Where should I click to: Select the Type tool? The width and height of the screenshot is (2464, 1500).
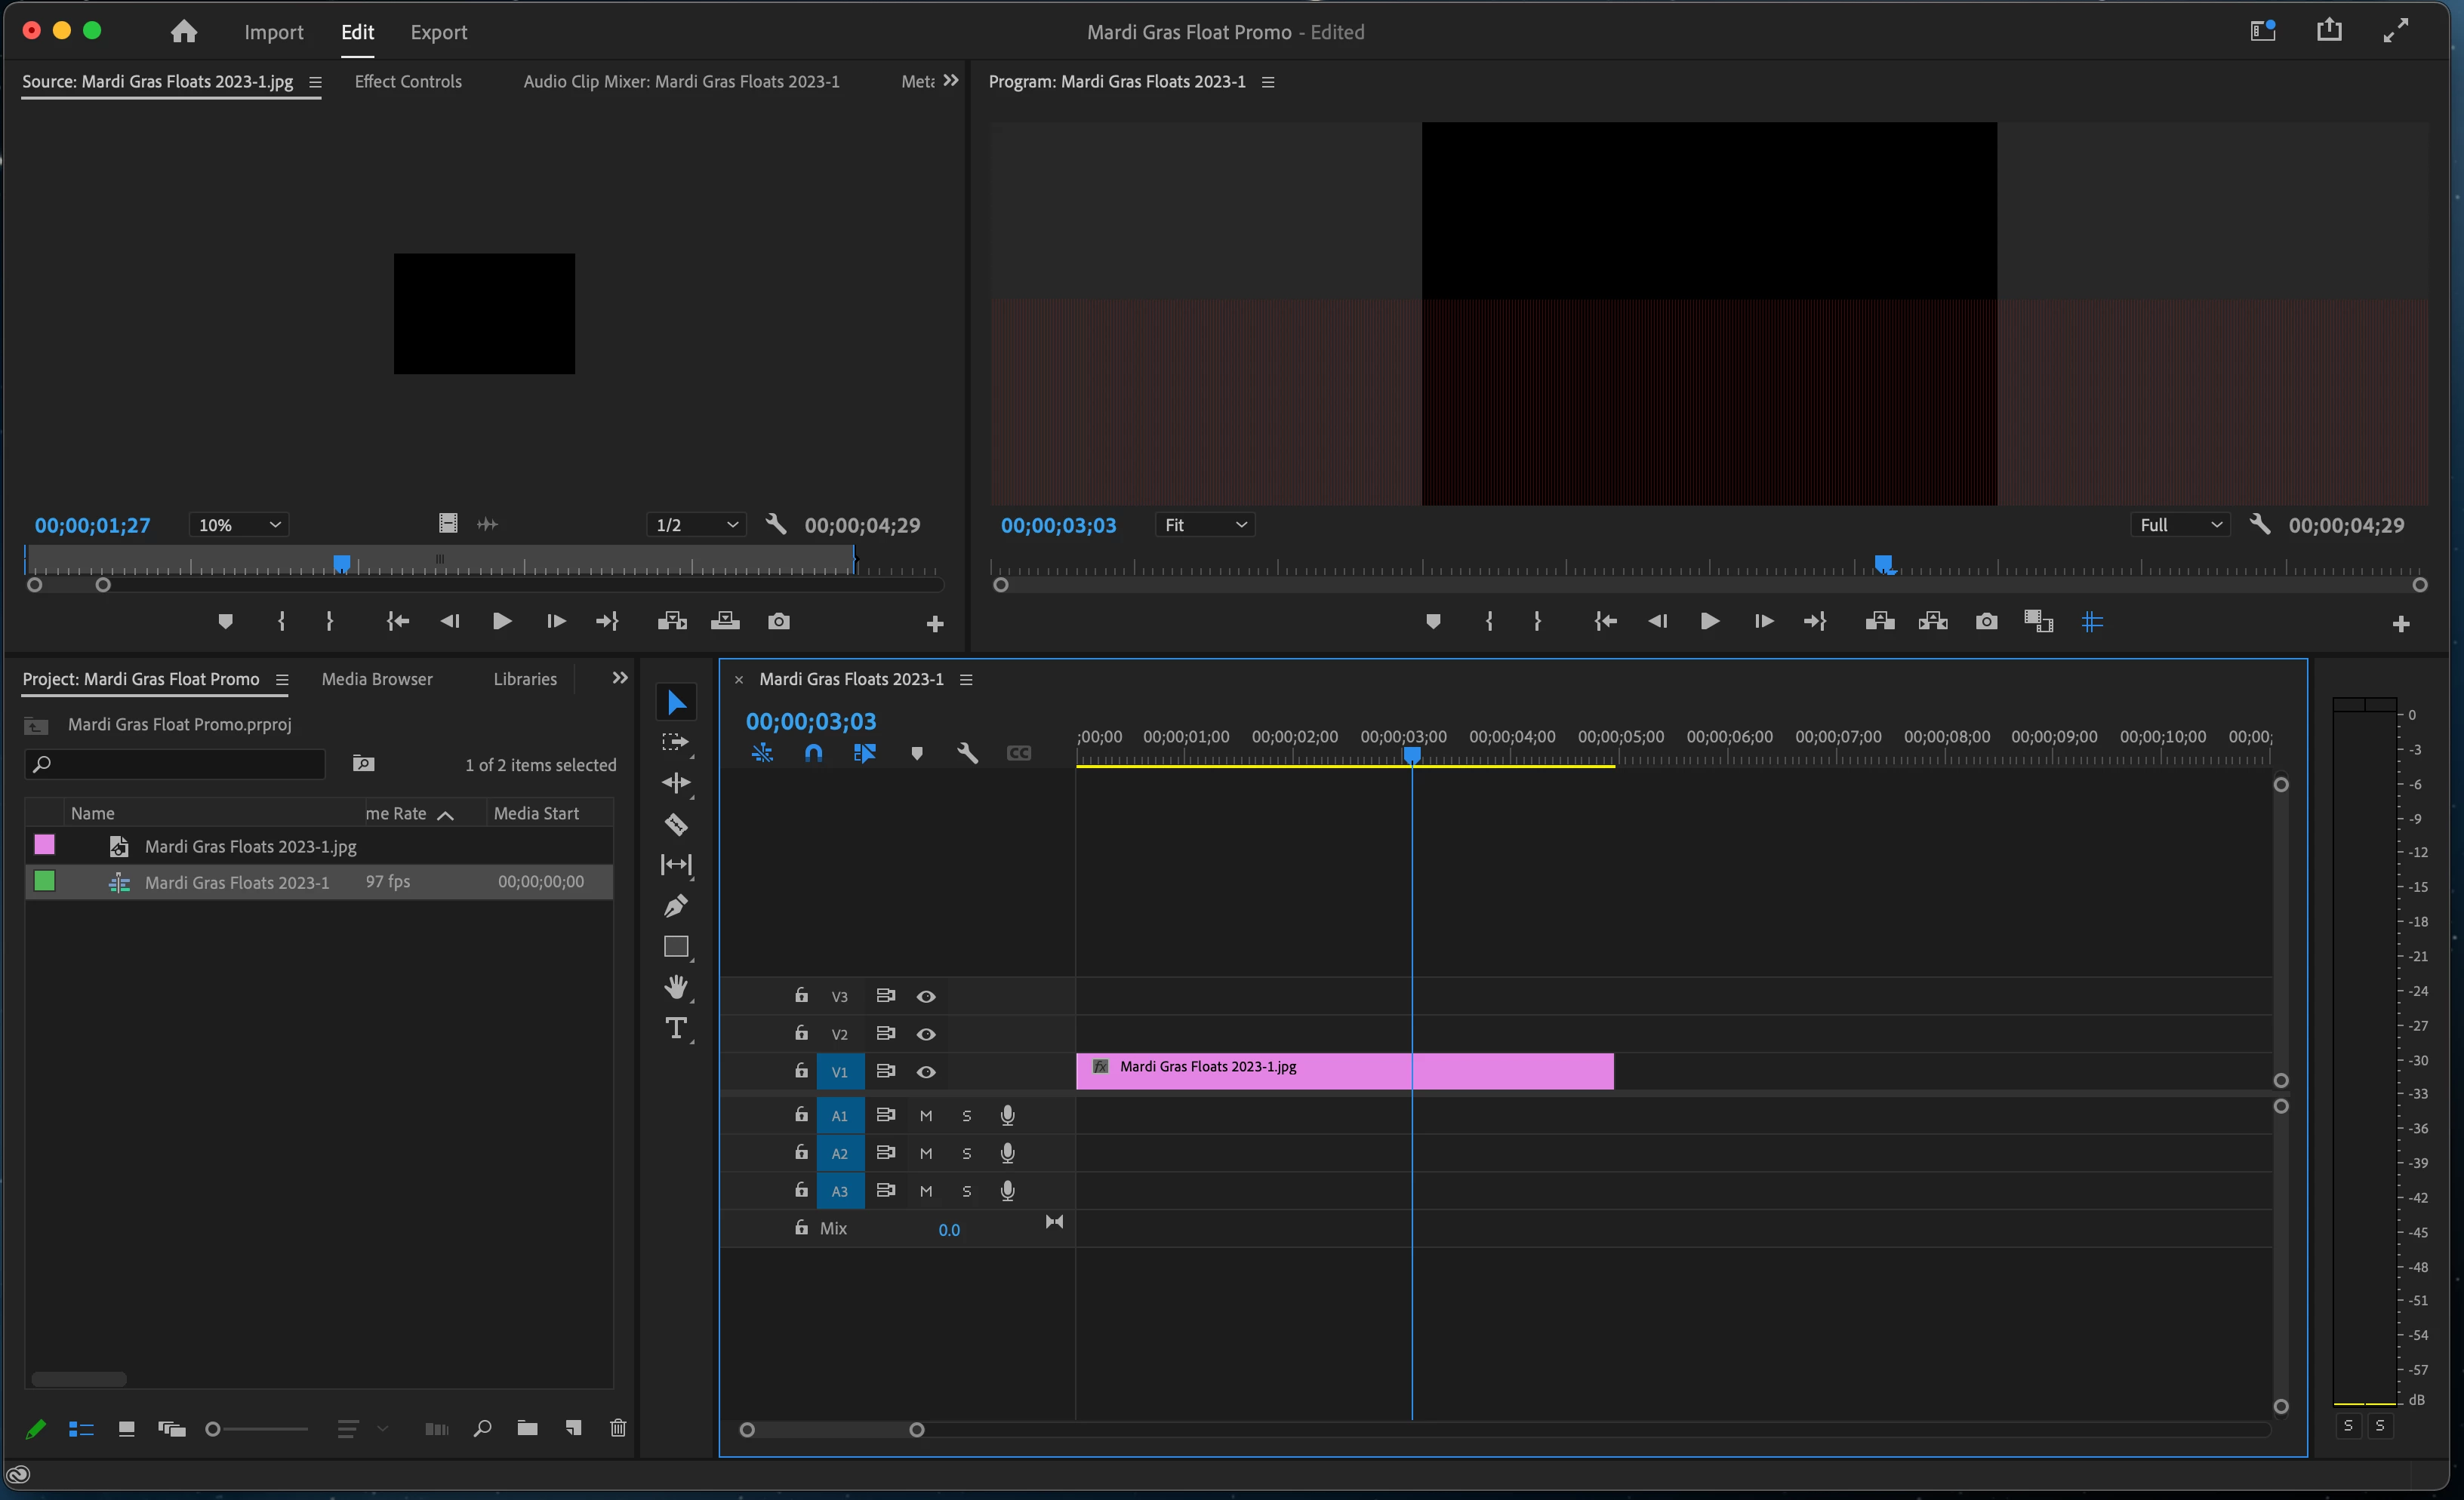[x=676, y=1028]
